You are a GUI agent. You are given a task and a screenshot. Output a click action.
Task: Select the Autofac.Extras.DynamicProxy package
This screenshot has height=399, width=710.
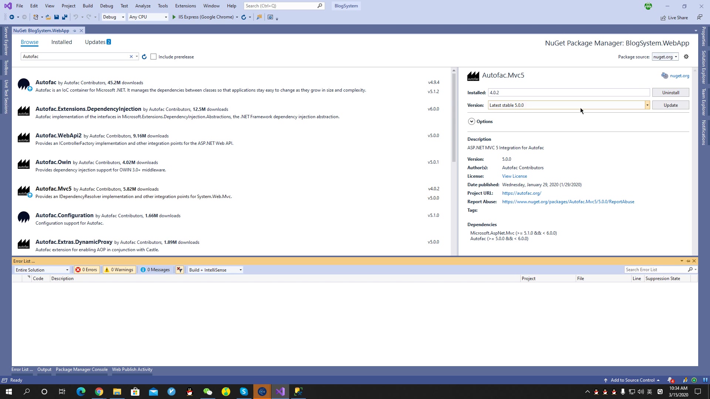[x=231, y=246]
